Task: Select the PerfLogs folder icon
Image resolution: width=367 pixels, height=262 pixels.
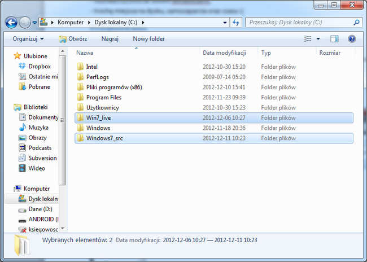Action: (x=80, y=77)
